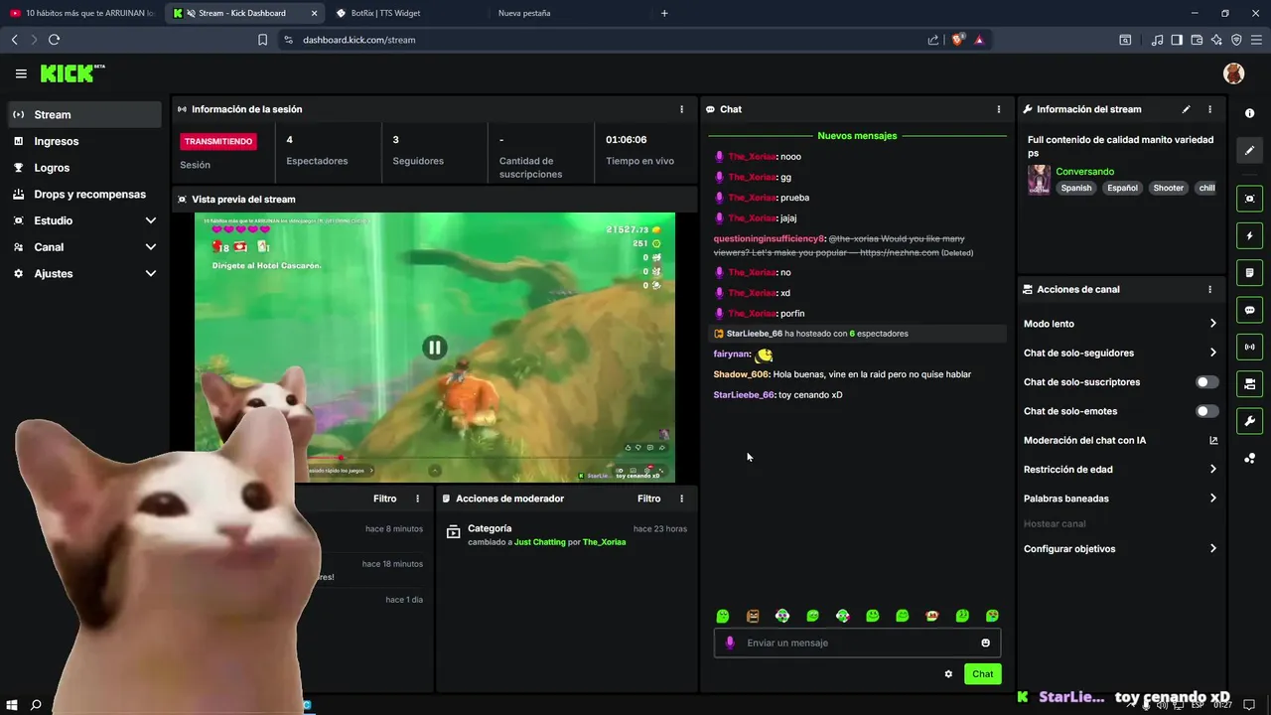Enable Chat de solo-suscriptores switch

[1206, 382]
